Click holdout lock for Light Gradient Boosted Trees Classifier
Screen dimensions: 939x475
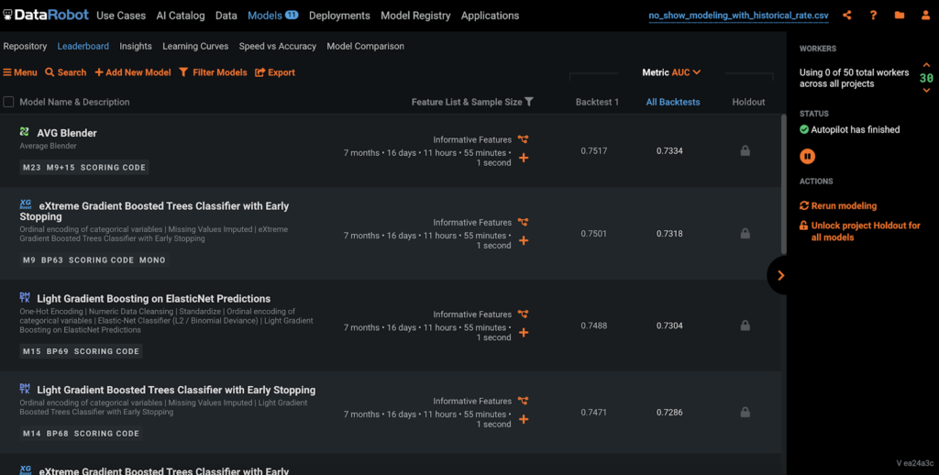tap(745, 412)
